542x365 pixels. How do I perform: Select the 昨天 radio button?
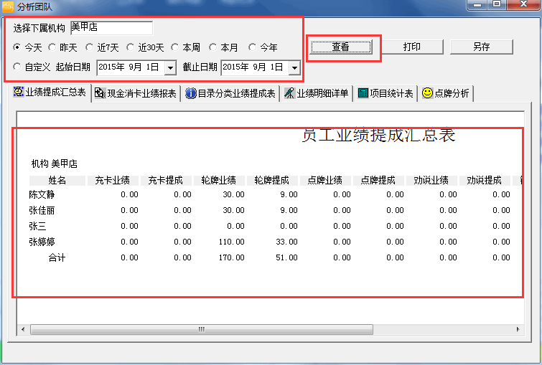[x=52, y=47]
